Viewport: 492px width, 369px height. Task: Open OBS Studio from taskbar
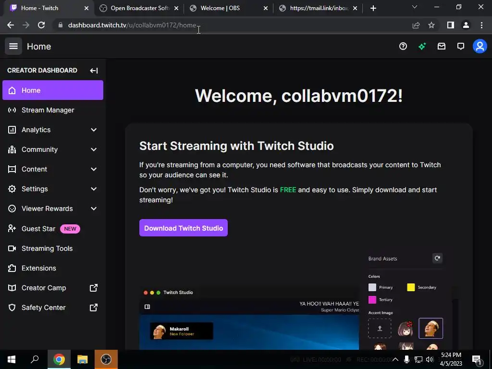point(106,359)
